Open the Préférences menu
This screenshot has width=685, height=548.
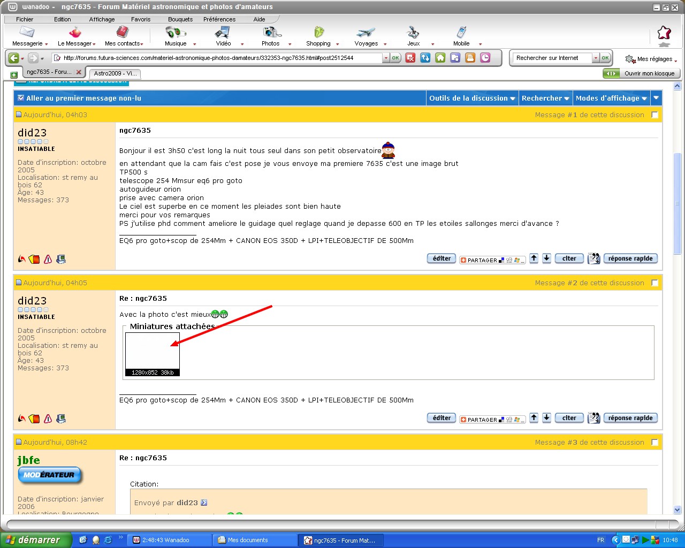pos(219,19)
